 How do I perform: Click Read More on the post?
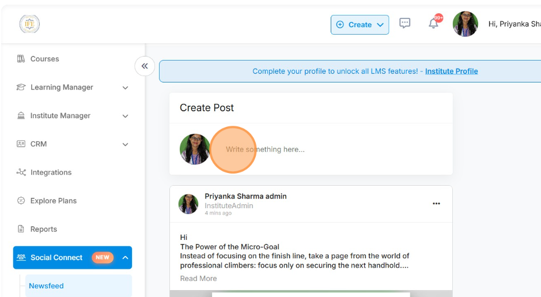click(198, 279)
